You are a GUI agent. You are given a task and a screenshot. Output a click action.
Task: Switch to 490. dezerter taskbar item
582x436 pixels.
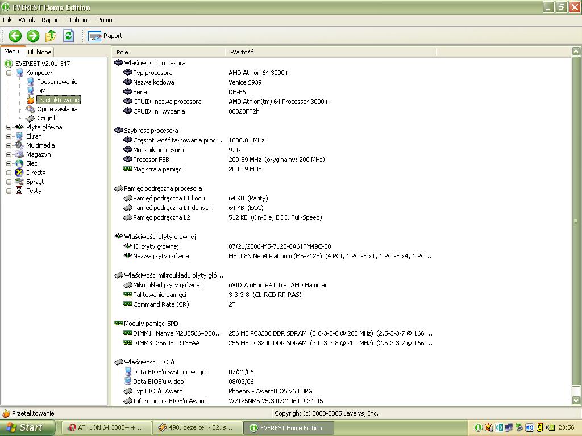click(197, 427)
